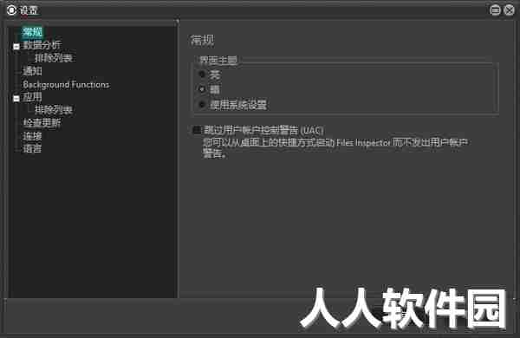The height and width of the screenshot is (338, 520).
Task: Open 排除列表 under 应用
Action: tap(54, 110)
